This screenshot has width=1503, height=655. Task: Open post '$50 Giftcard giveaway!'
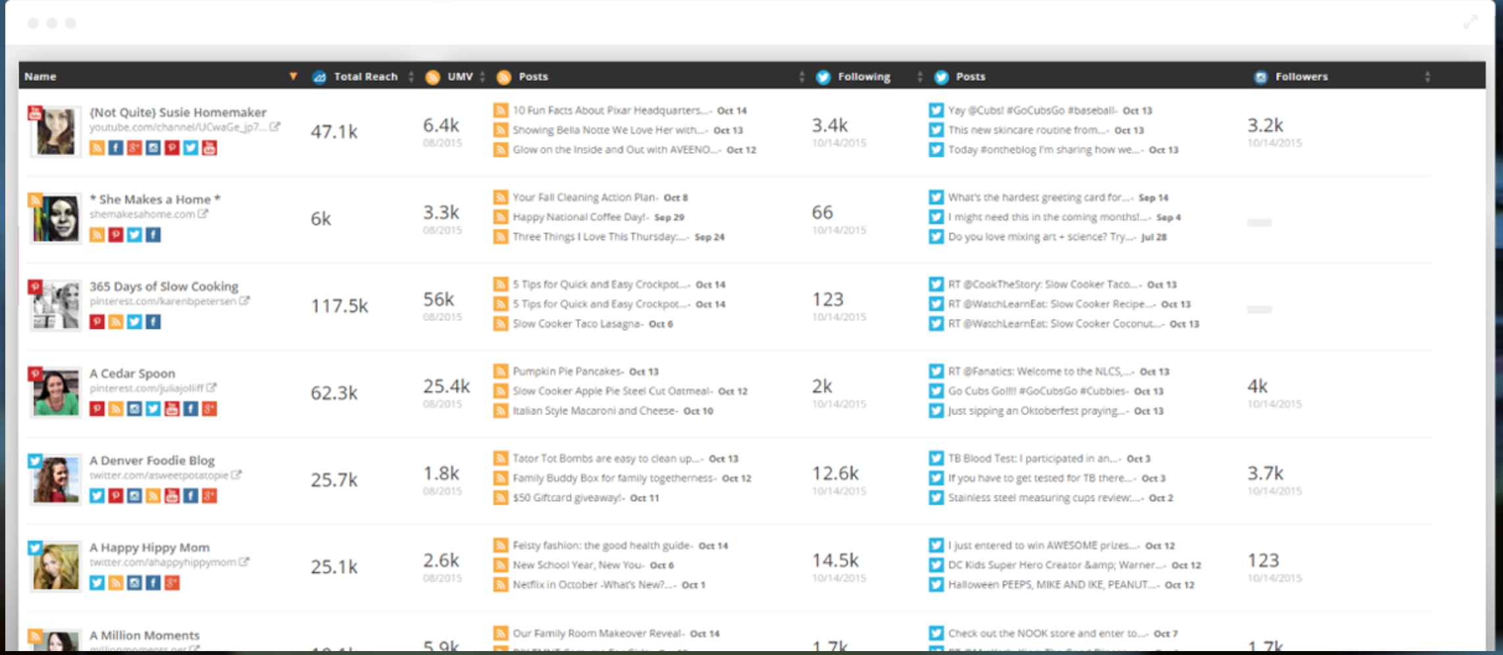[x=567, y=498]
